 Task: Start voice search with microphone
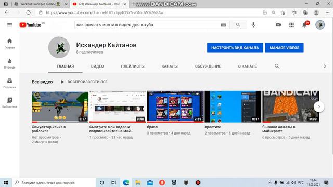coord(253,25)
